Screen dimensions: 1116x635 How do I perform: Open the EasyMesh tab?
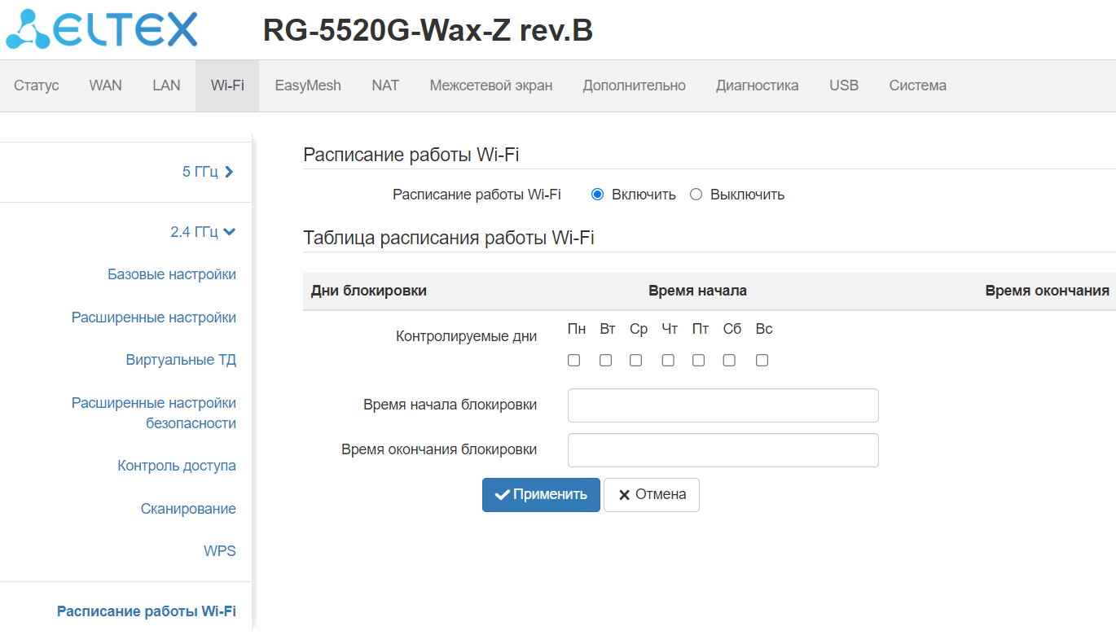pos(308,85)
